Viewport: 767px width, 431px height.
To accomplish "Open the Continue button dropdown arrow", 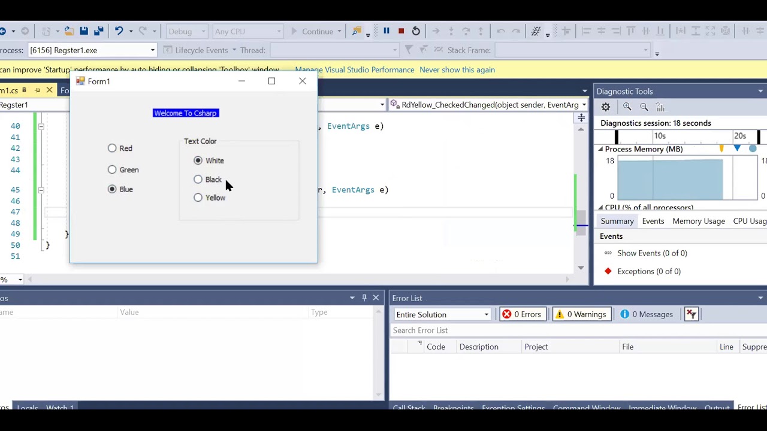I will (x=339, y=32).
